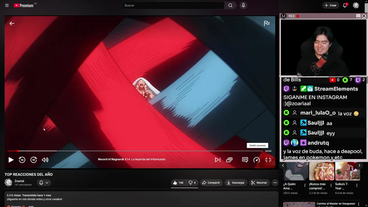The height and width of the screenshot is (207, 368).
Task: Click the REC recording indicator
Action: tap(294, 16)
